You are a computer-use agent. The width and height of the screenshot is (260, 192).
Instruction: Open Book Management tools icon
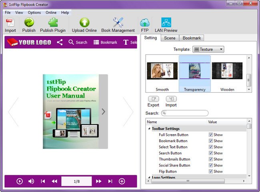pos(118,22)
